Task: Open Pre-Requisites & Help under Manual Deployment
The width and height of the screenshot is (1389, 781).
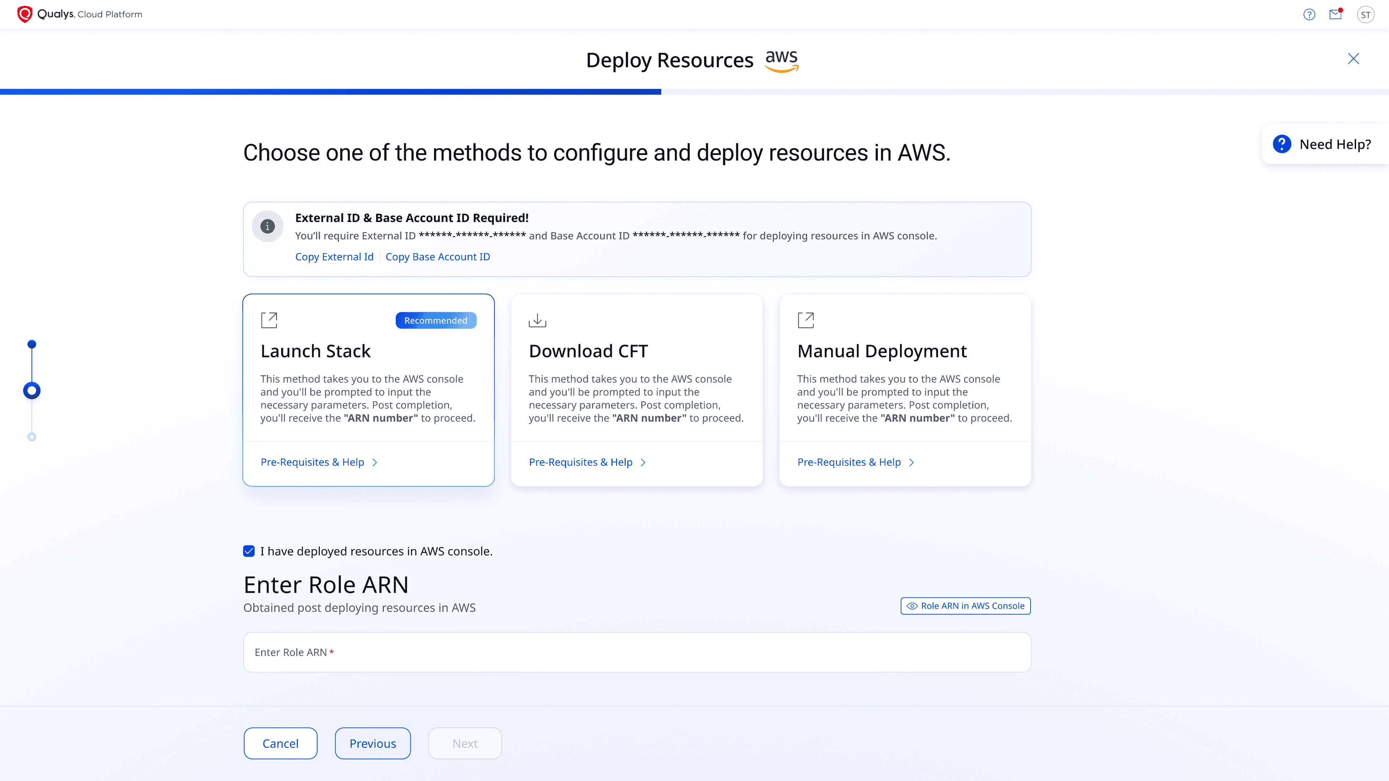Action: [x=849, y=462]
